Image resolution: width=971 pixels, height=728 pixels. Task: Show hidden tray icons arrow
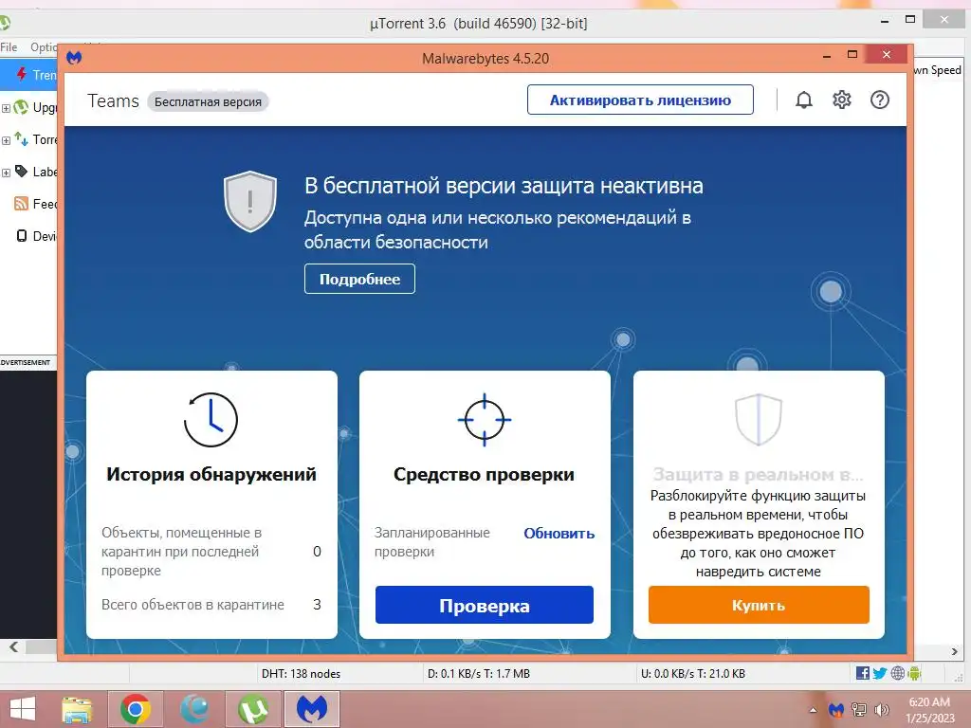click(x=813, y=710)
